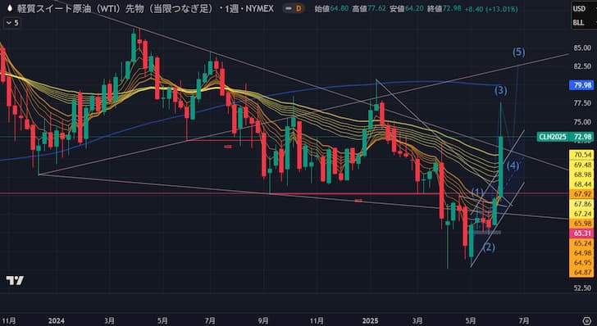
Task: Click the closing value 72.98 in header
Action: click(452, 8)
